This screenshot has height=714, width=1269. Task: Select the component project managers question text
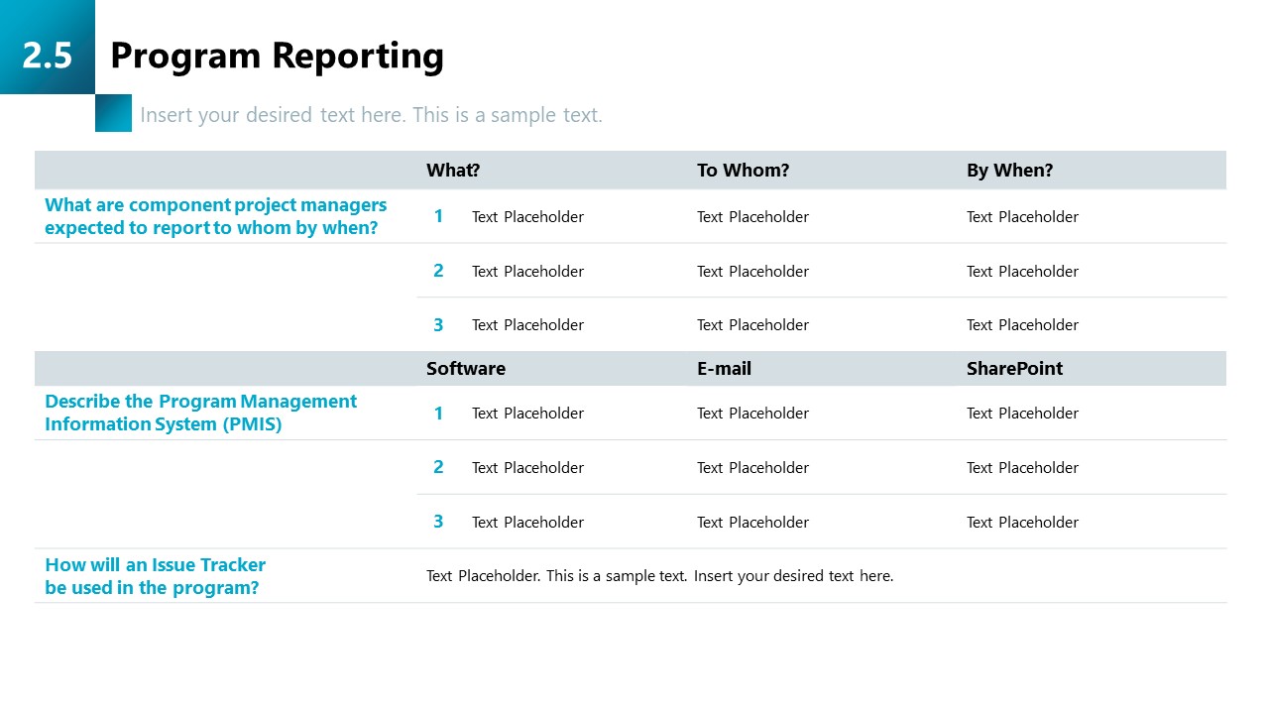pyautogui.click(x=215, y=216)
